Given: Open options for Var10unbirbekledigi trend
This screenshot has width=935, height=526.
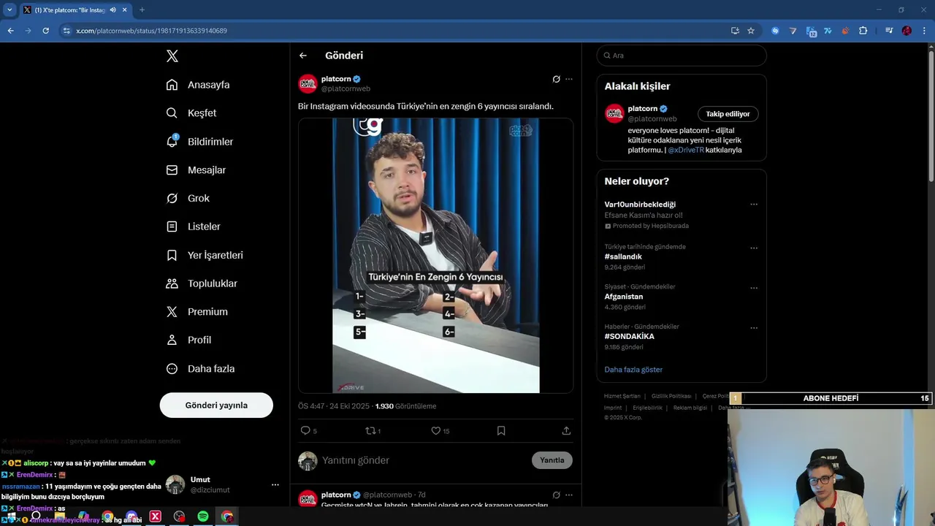Looking at the screenshot, I should tap(754, 205).
